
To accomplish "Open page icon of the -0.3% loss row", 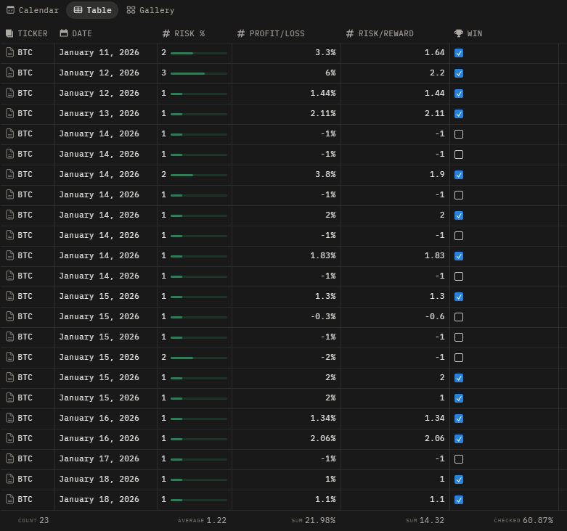I will [10, 316].
